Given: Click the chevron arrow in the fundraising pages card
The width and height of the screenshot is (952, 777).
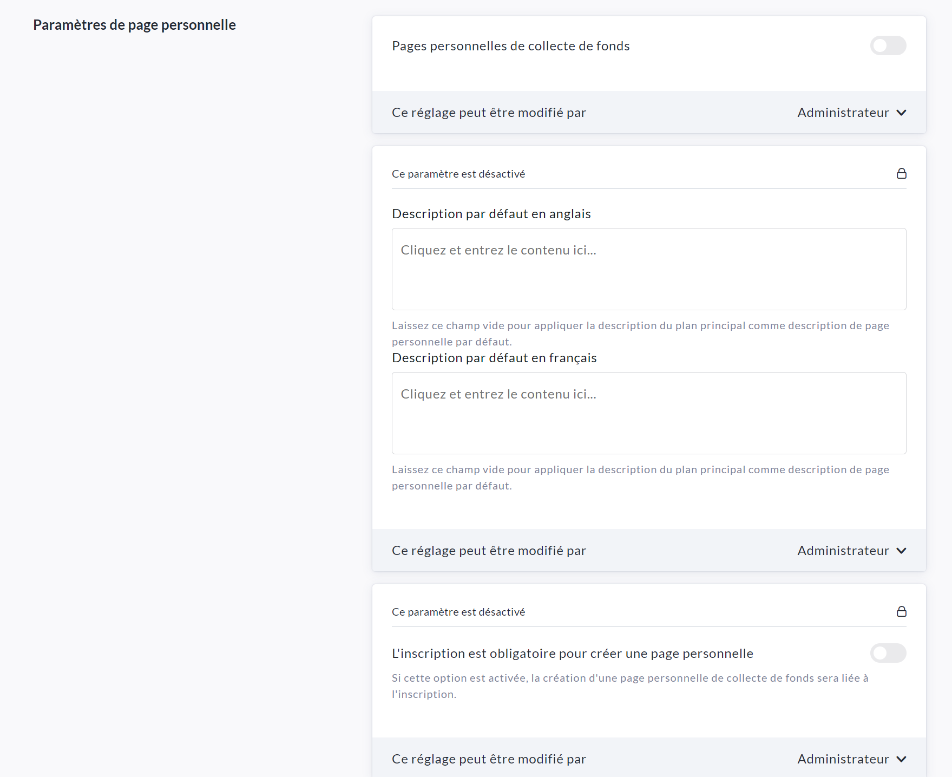Looking at the screenshot, I should coord(901,113).
